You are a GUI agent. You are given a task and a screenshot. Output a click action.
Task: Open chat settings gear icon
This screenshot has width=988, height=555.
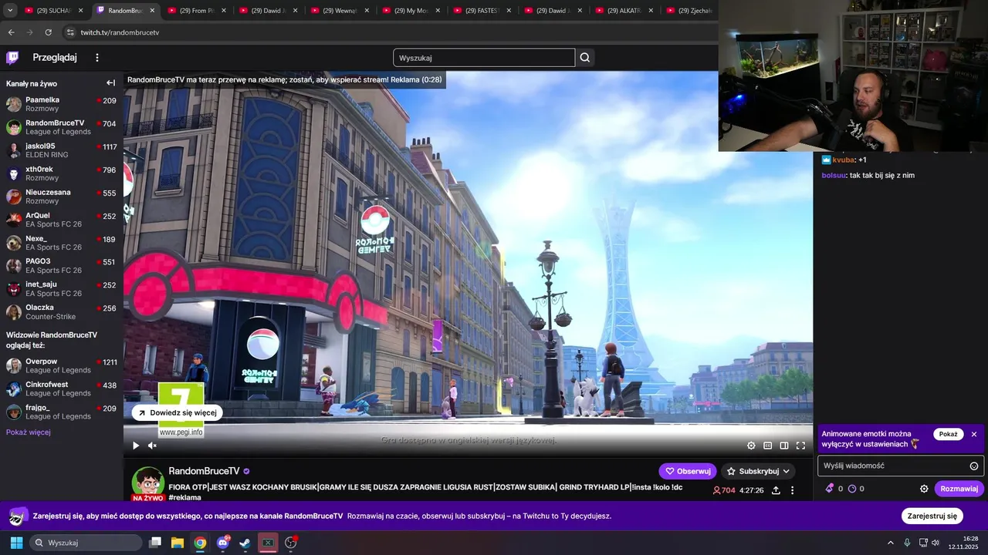point(924,489)
